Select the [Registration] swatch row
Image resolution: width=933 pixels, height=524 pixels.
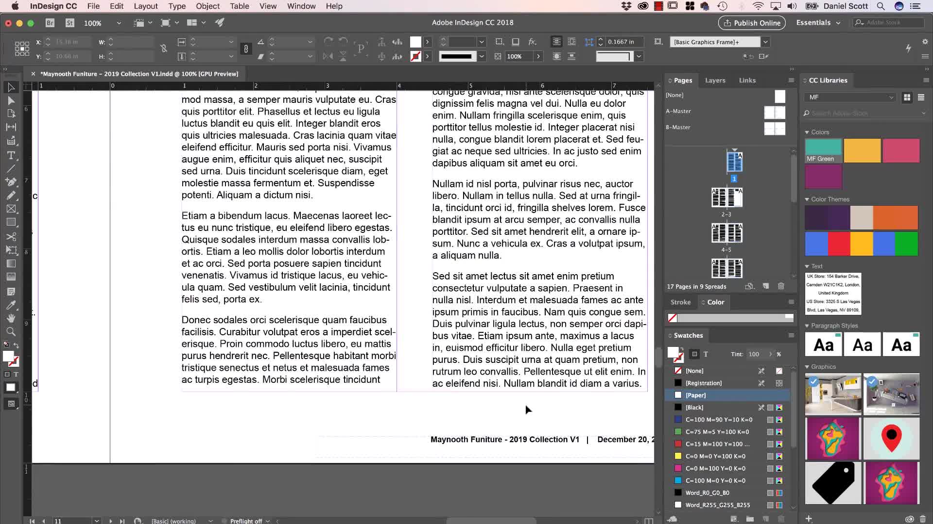point(727,383)
